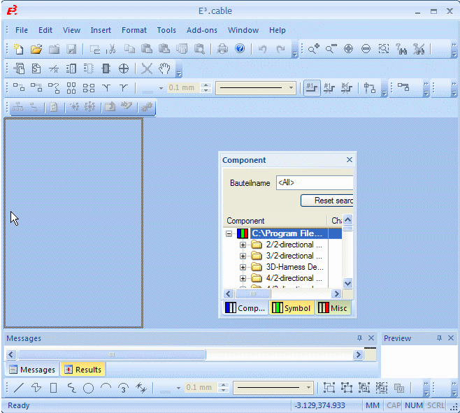Click the three-point arc tool icon
Image resolution: width=460 pixels, height=413 pixels.
124,388
